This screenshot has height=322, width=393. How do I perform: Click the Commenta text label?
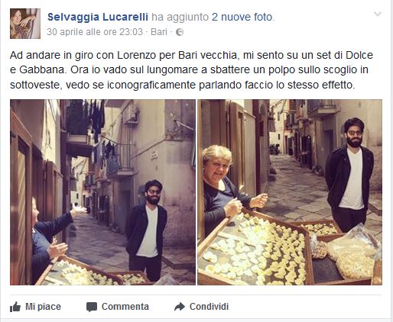point(125,307)
